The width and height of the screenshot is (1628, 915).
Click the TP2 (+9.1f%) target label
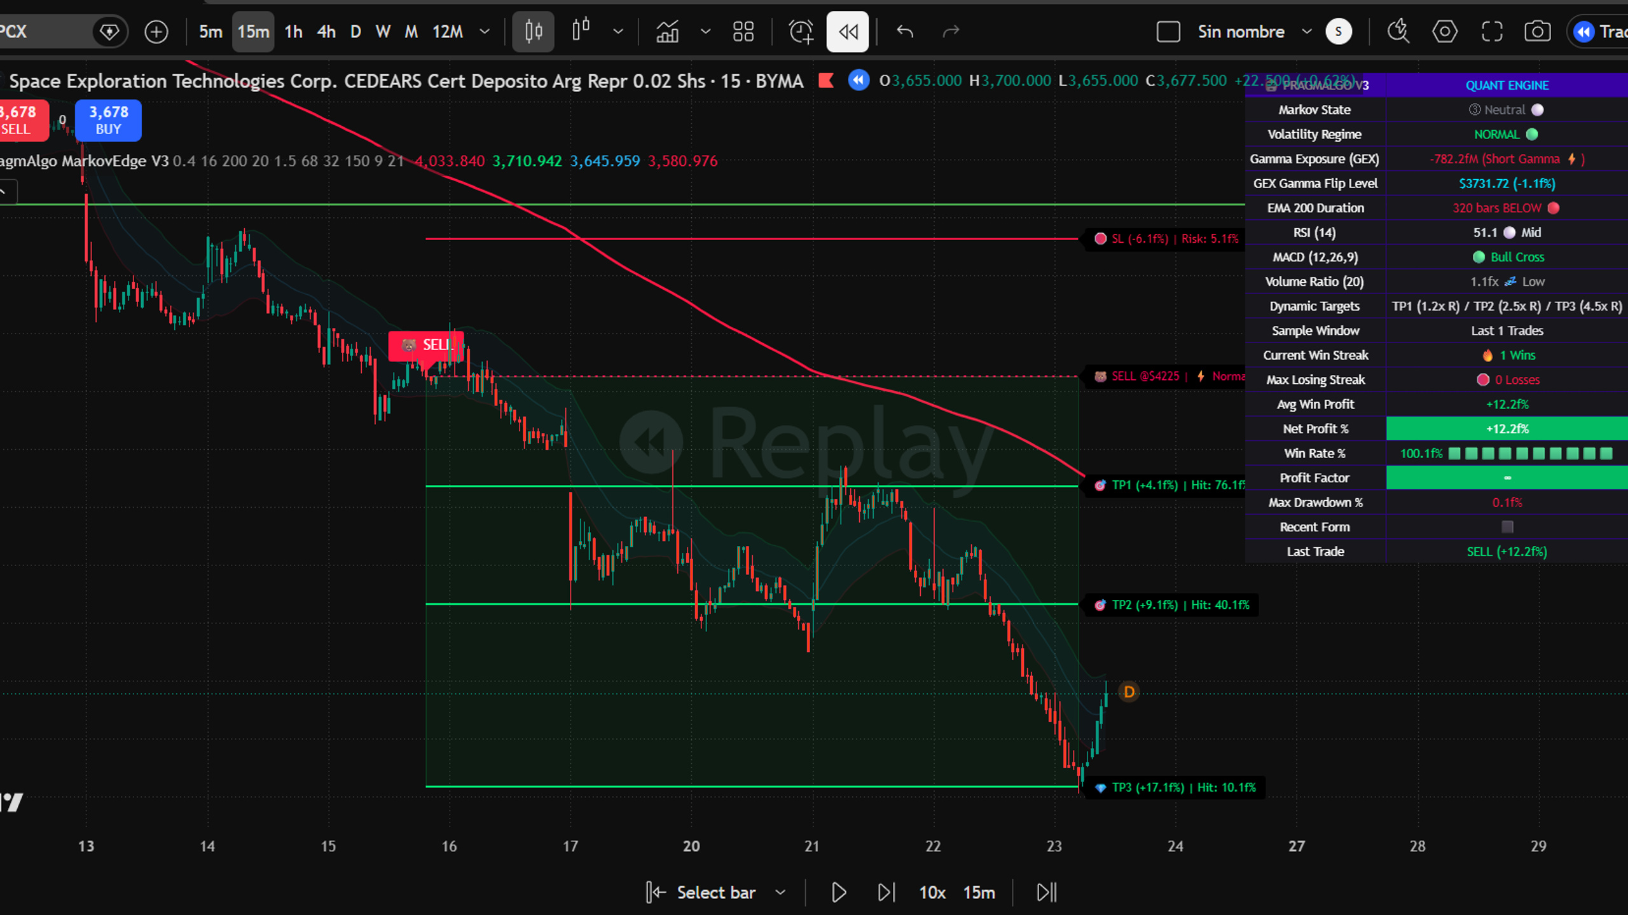(1171, 605)
